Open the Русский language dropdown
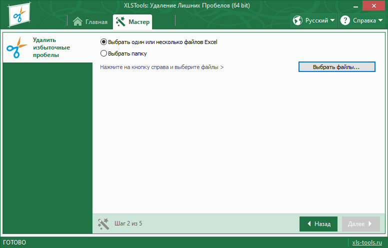 coord(313,20)
